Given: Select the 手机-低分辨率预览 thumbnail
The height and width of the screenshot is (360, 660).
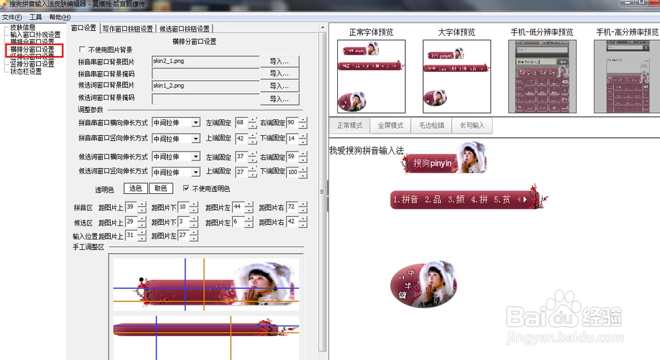Looking at the screenshot, I should click(542, 76).
